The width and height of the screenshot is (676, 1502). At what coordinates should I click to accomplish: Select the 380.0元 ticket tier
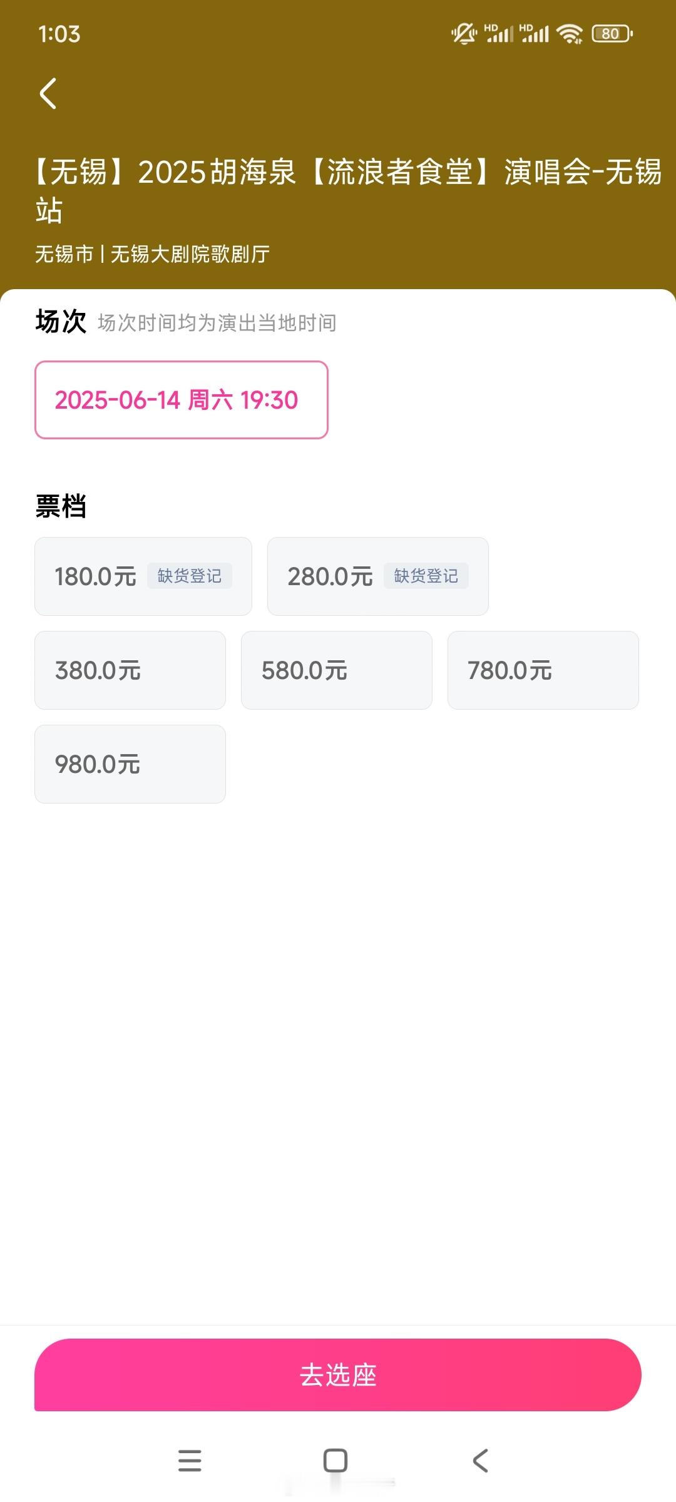pos(130,670)
